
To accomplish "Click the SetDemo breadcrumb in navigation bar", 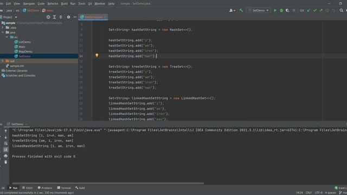I will tap(31, 10).
